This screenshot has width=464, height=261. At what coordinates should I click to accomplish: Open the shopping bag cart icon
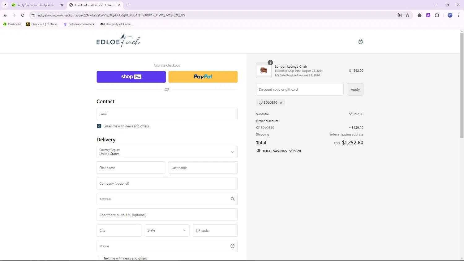[x=360, y=41]
